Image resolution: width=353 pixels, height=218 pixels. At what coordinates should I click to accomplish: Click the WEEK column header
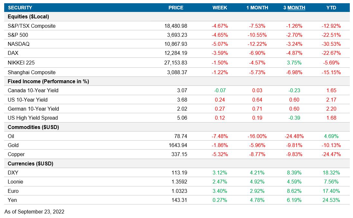tap(220, 8)
